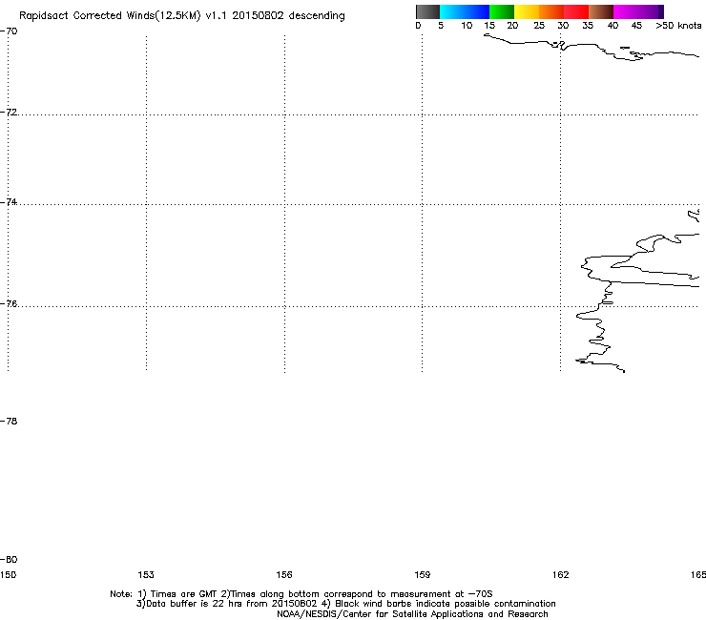Click the latitude label -74
The height and width of the screenshot is (620, 706).
tap(9, 202)
